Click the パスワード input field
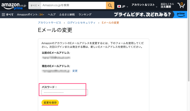The height and width of the screenshot is (111, 190). point(64,92)
